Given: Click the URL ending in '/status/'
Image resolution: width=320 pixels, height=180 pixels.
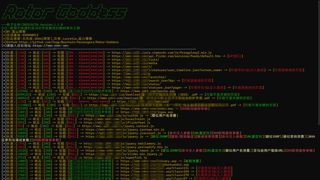Looking at the screenshot, I should [x=136, y=84].
